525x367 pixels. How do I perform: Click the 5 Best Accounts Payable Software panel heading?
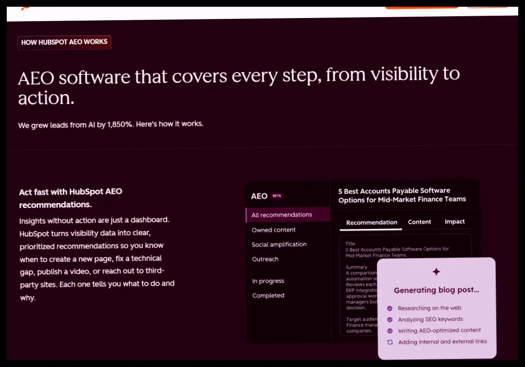click(x=402, y=195)
